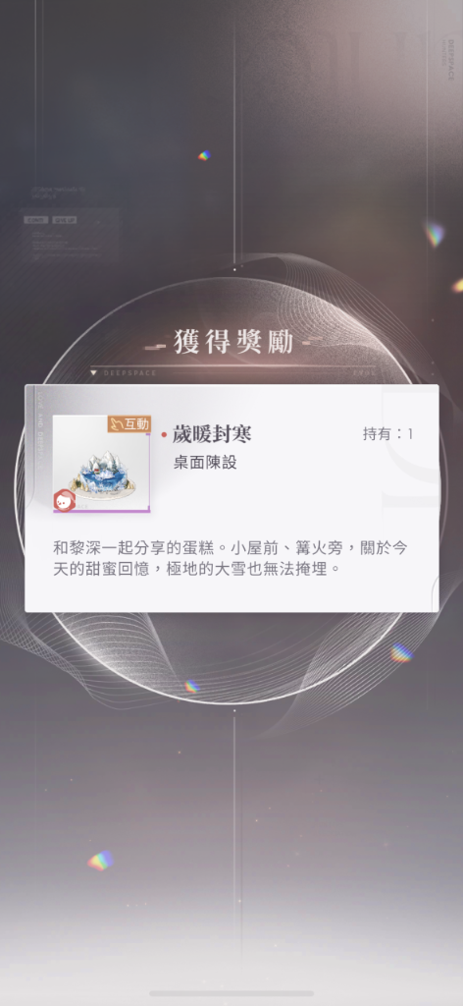Tap the rainbow sparkle at top center
The width and height of the screenshot is (463, 1006).
click(x=204, y=155)
